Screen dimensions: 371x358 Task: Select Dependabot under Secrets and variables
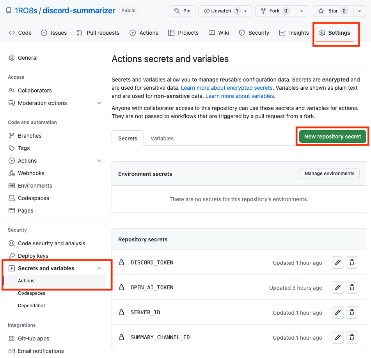tap(32, 305)
